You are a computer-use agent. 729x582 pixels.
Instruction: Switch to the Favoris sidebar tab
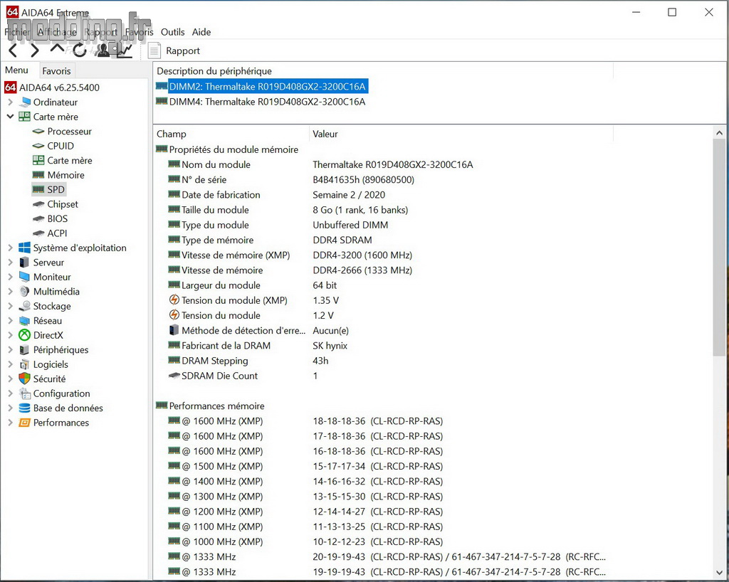[56, 70]
